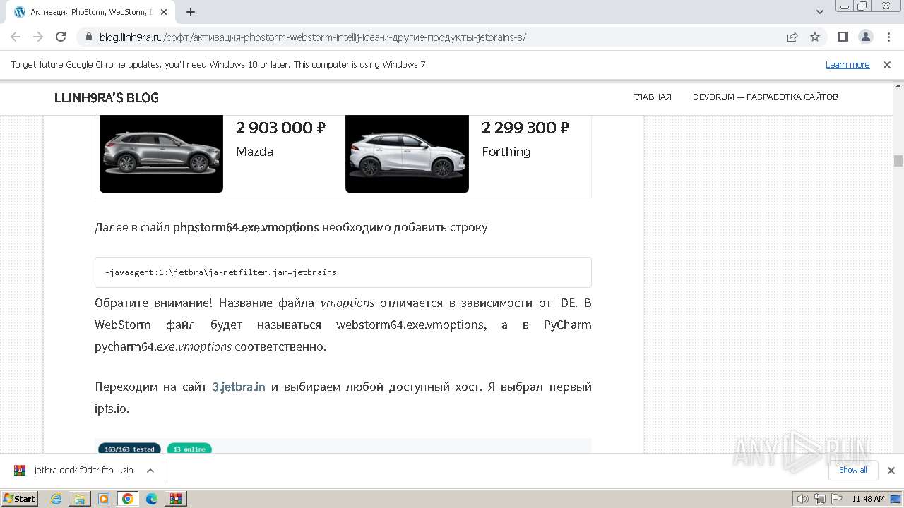Dismiss the Chrome update notification bar
The image size is (904, 508).
point(887,65)
